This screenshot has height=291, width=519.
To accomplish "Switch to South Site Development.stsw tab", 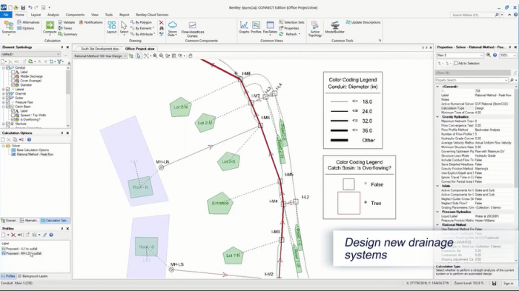I will pyautogui.click(x=99, y=49).
